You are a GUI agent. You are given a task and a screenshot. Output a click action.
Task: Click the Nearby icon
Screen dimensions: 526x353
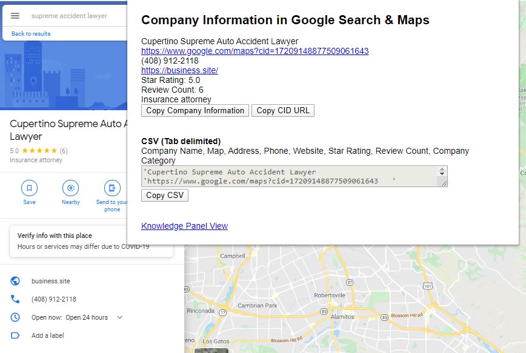click(x=70, y=188)
